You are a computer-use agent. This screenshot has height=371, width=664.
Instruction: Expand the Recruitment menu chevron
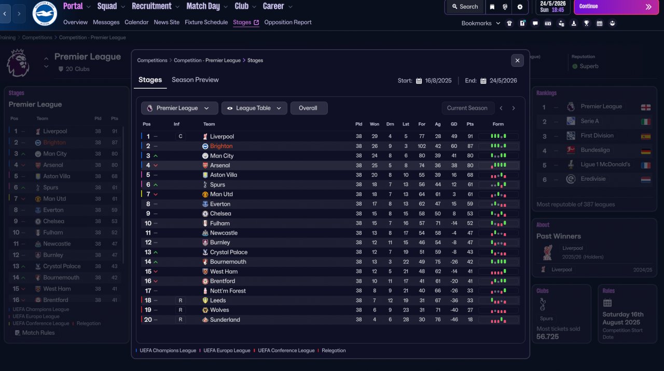tap(177, 7)
